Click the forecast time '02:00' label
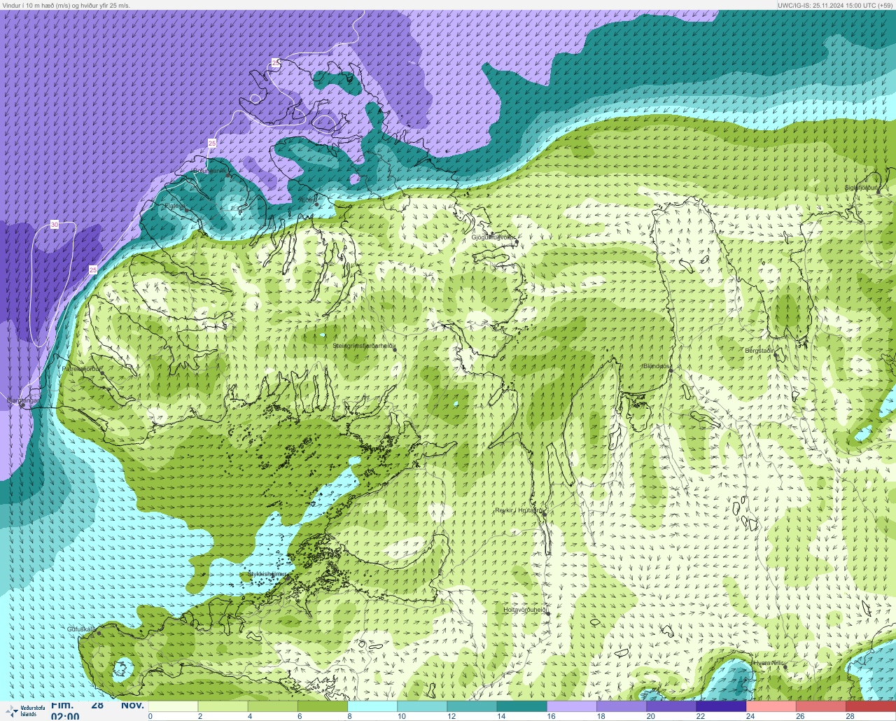This screenshot has height=721, width=896. [64, 716]
